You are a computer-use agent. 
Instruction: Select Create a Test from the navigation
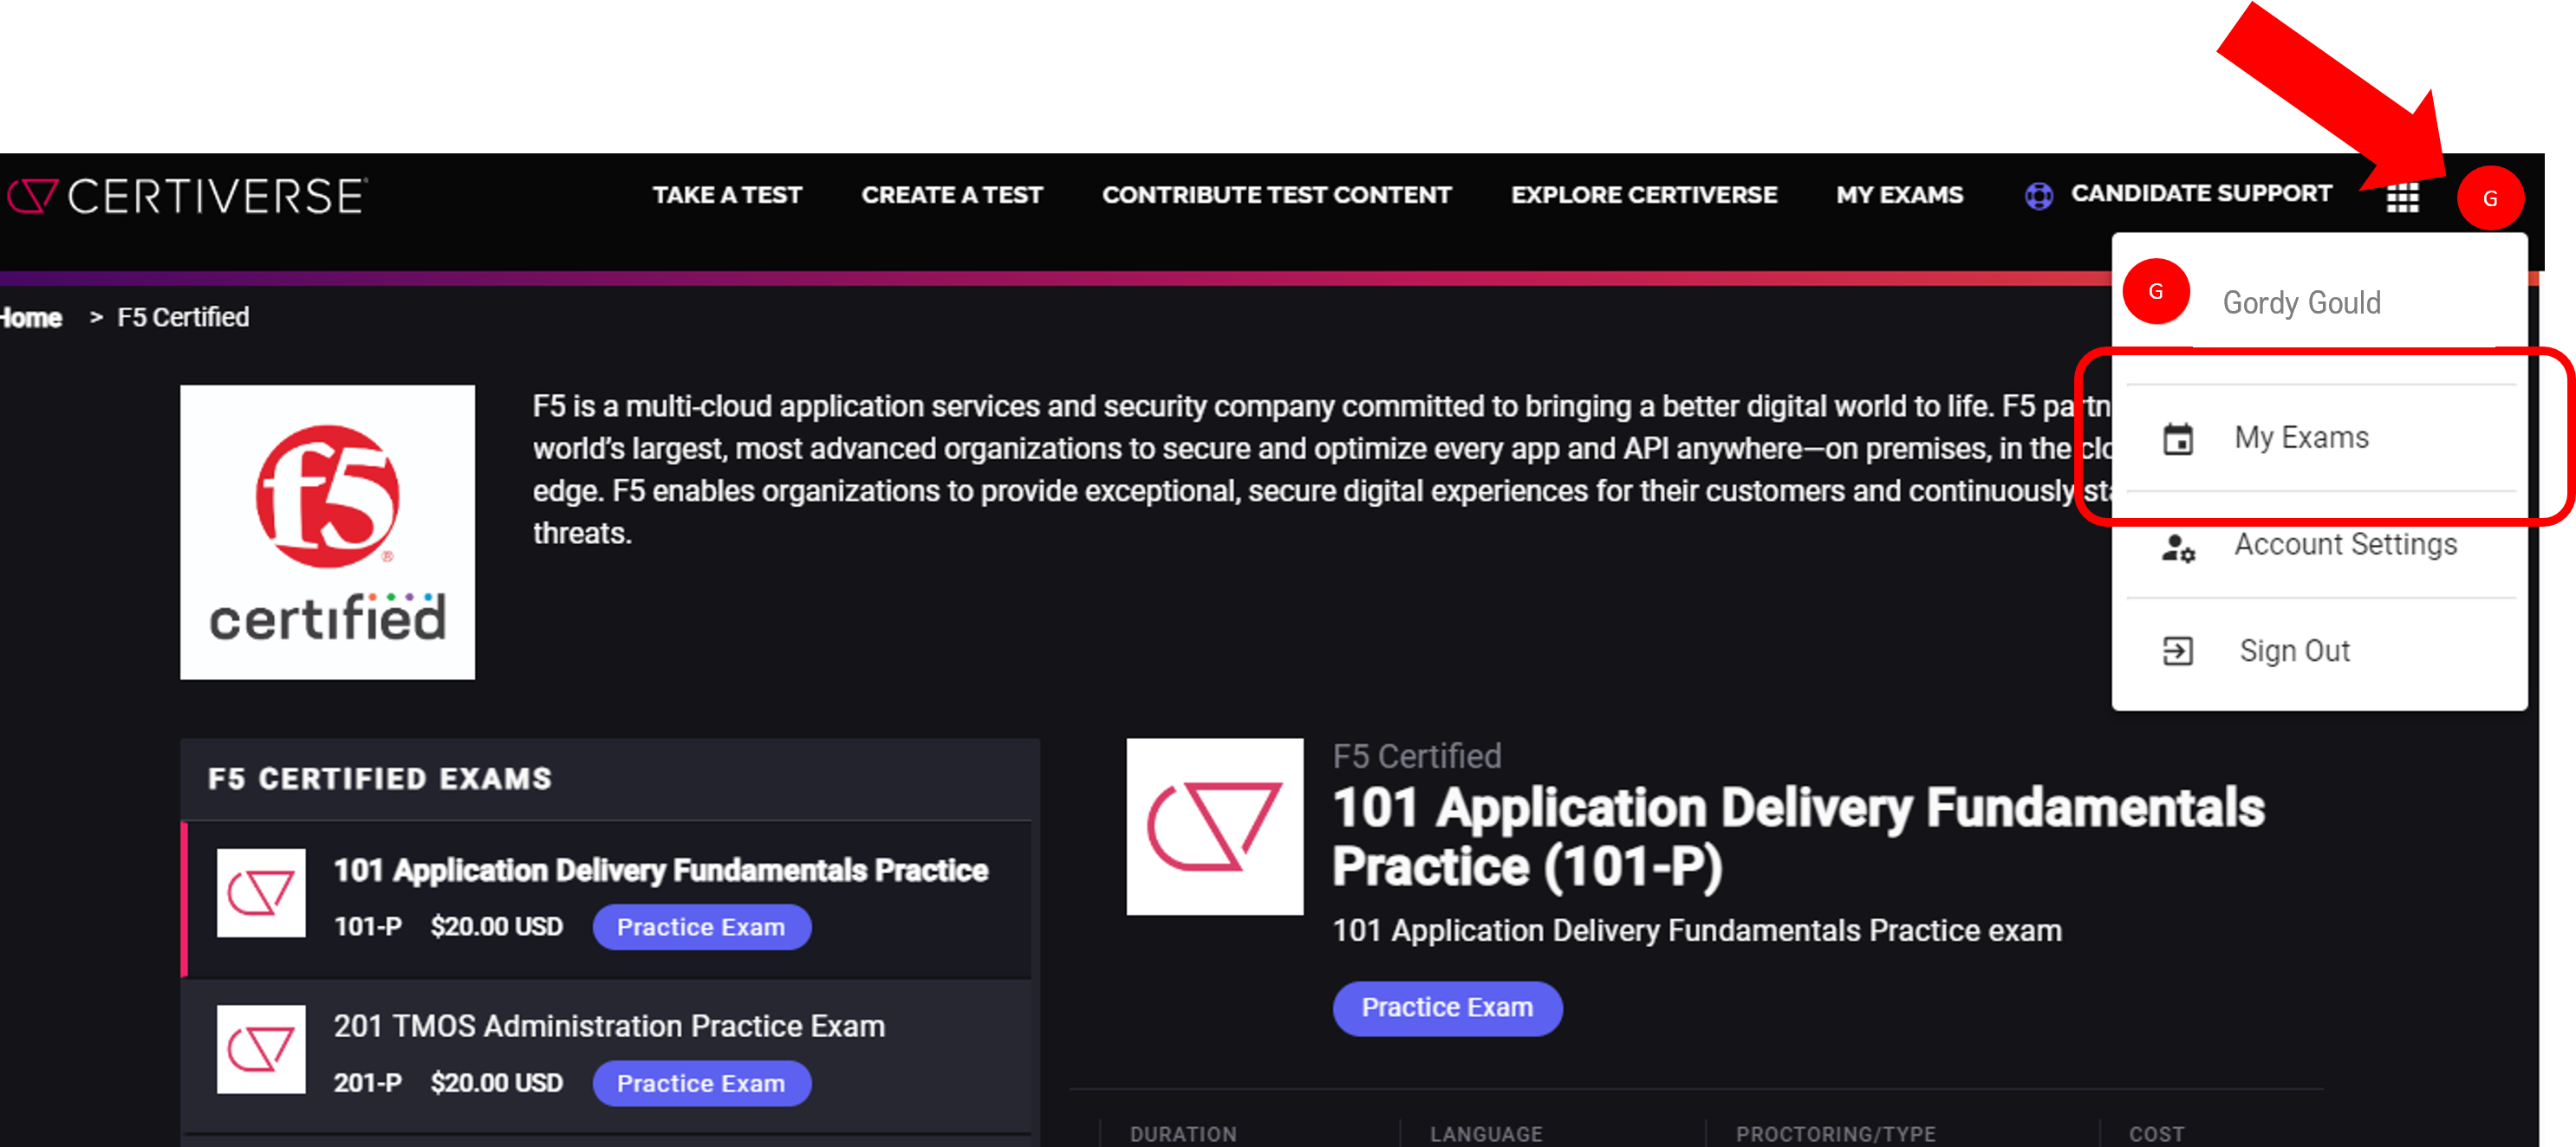pyautogui.click(x=952, y=194)
